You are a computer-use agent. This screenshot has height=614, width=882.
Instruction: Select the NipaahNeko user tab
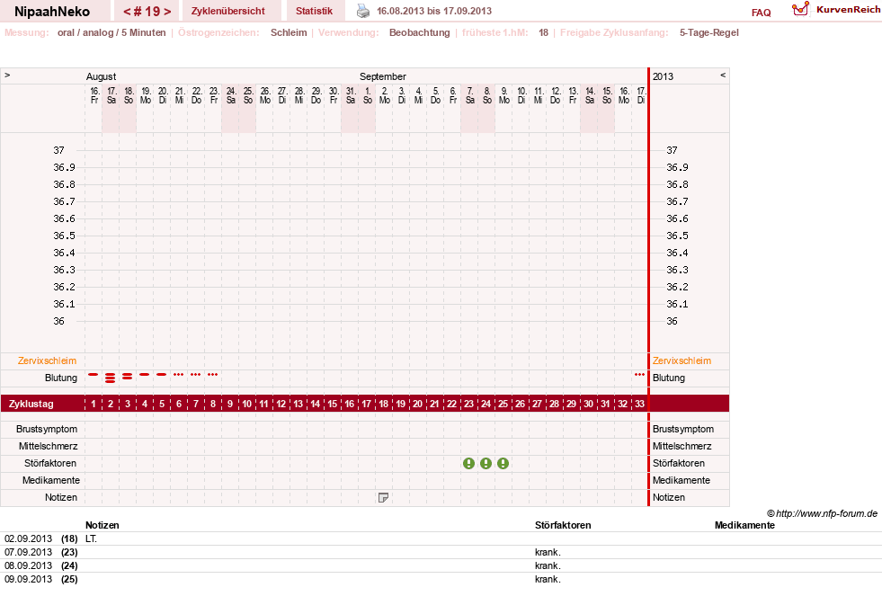pyautogui.click(x=52, y=12)
